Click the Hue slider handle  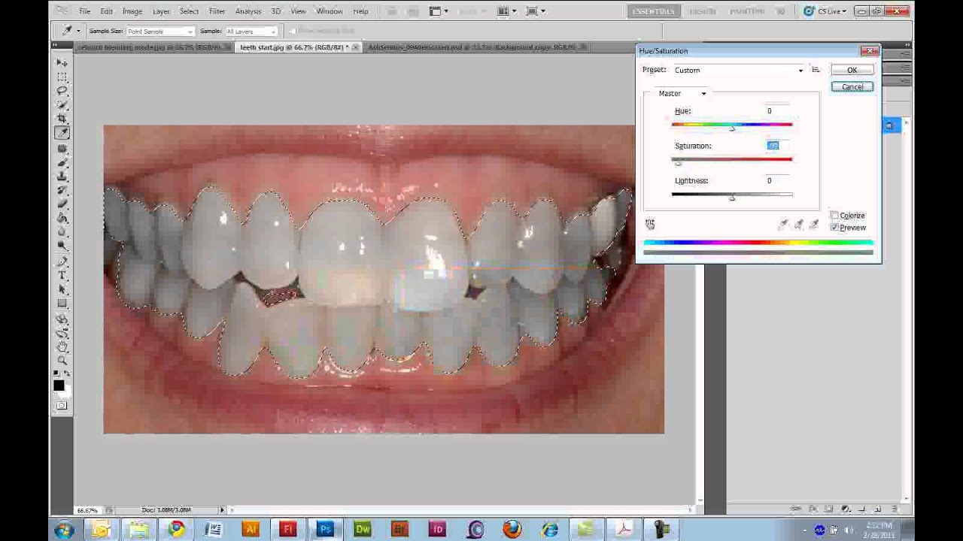(732, 128)
